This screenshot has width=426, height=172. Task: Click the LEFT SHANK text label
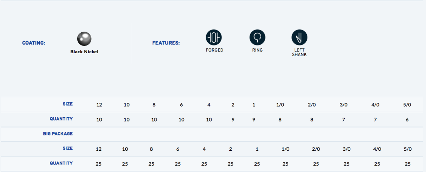pyautogui.click(x=299, y=53)
